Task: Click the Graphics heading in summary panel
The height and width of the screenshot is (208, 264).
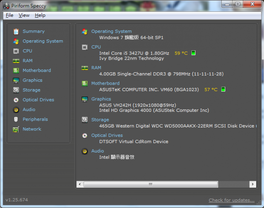Action: [101, 99]
